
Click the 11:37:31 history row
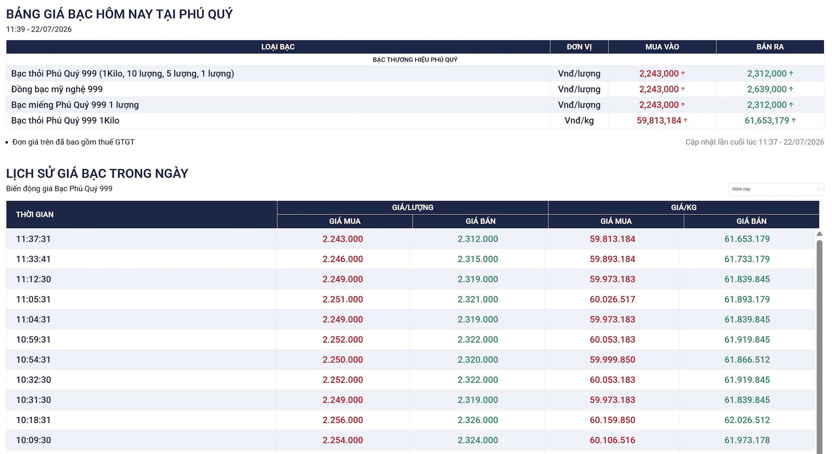(410, 239)
